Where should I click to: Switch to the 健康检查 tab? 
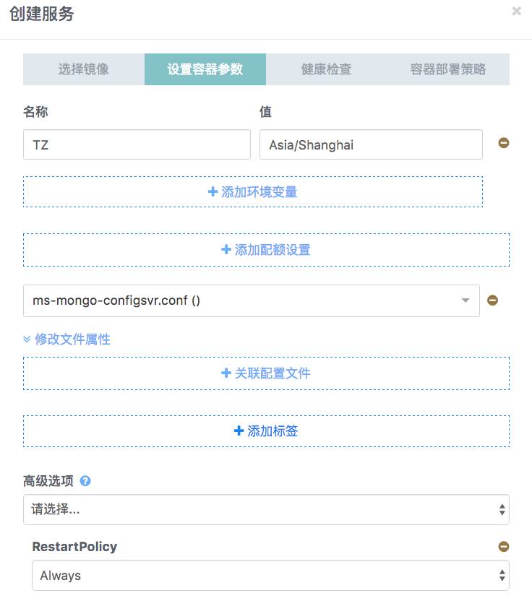pyautogui.click(x=327, y=69)
